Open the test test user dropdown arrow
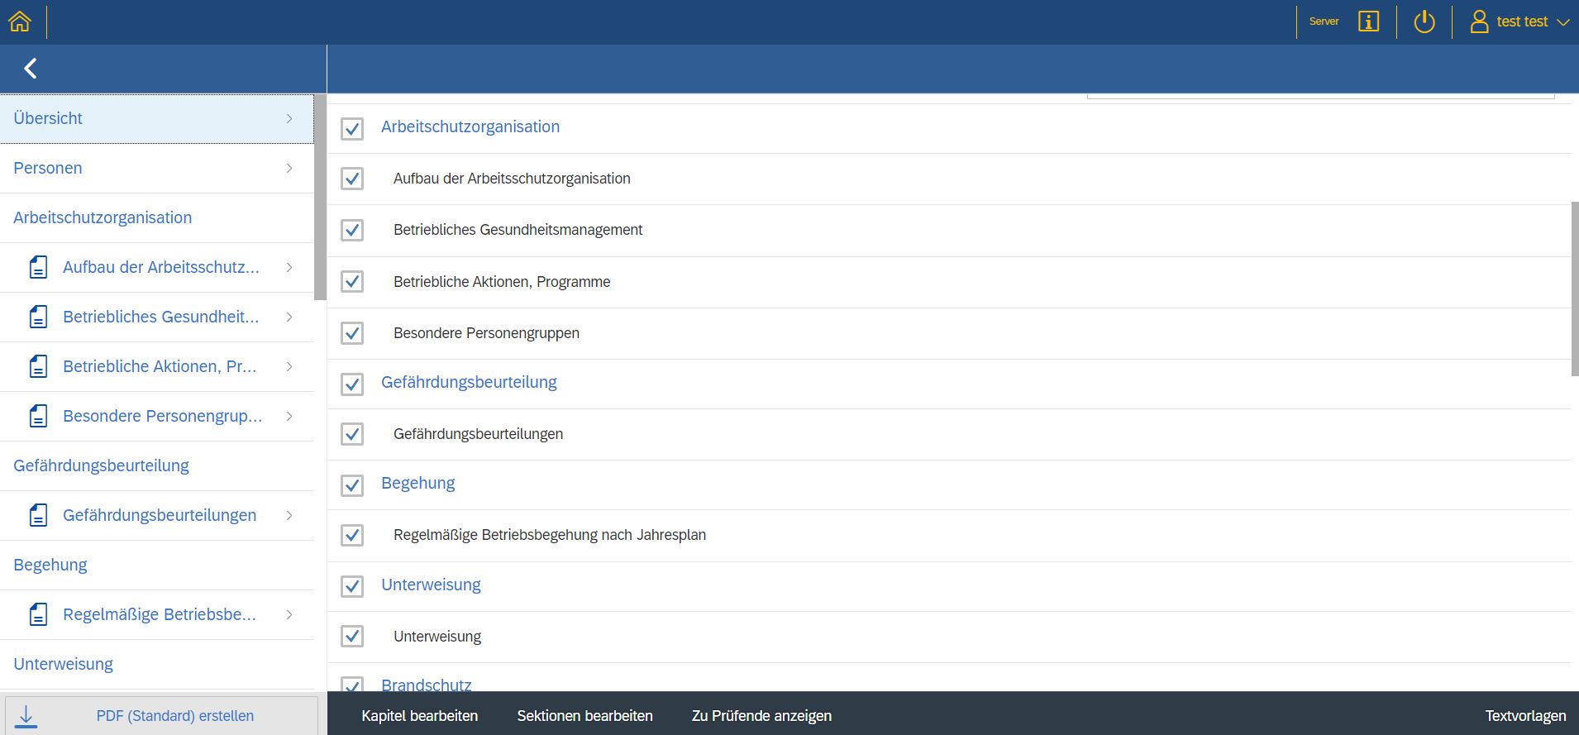1579x735 pixels. pos(1562,22)
